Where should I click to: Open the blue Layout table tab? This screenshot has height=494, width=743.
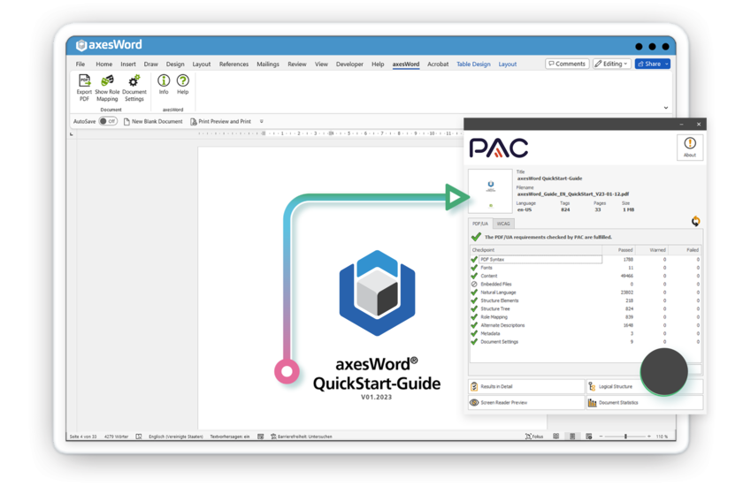(x=508, y=64)
